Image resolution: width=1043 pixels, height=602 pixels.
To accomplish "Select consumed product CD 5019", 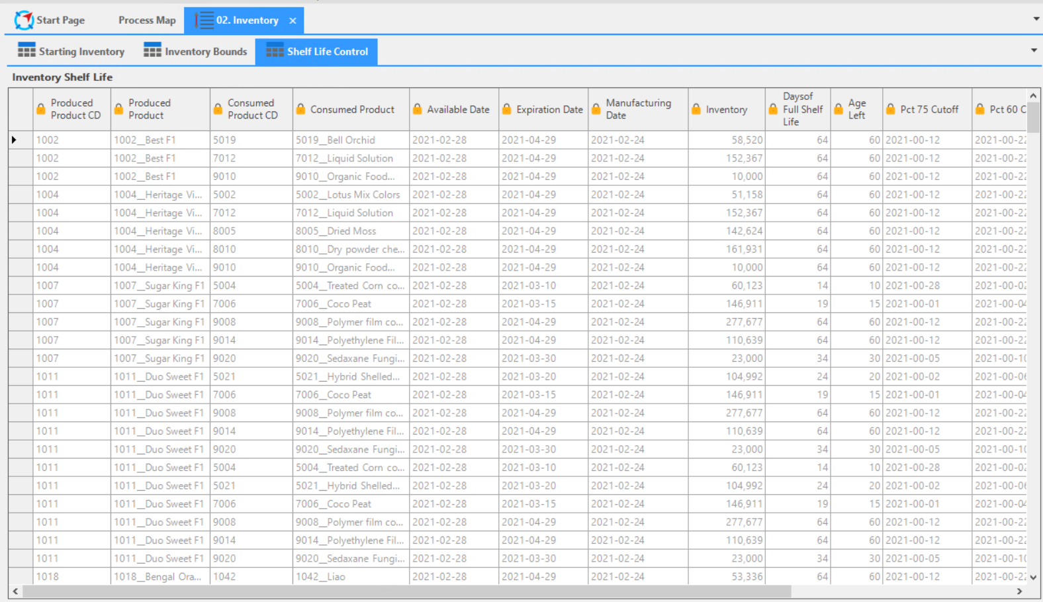I will coord(251,140).
